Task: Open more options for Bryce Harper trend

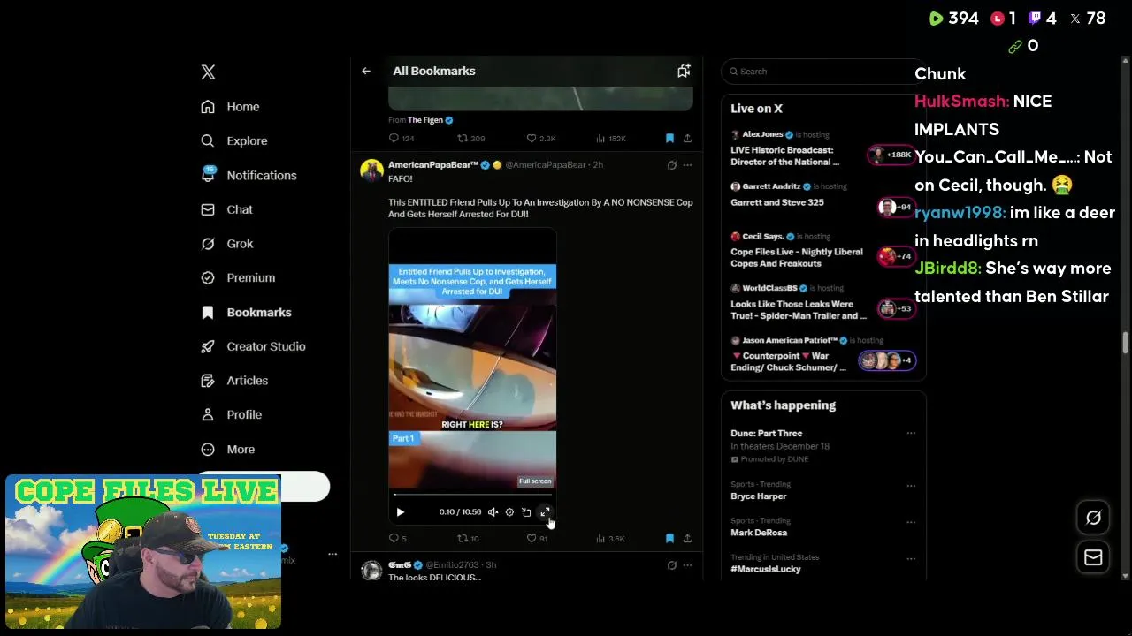Action: [911, 485]
